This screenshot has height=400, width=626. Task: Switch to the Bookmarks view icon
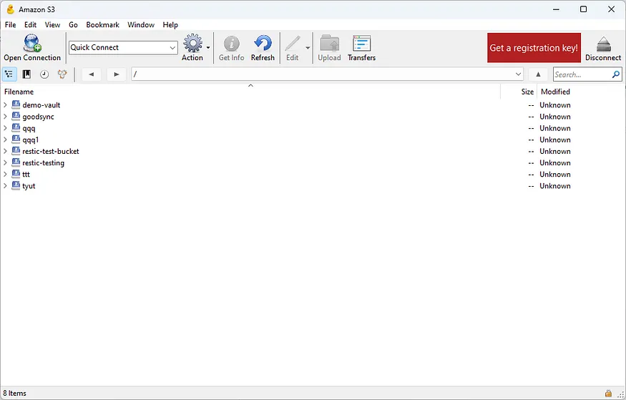coord(26,74)
